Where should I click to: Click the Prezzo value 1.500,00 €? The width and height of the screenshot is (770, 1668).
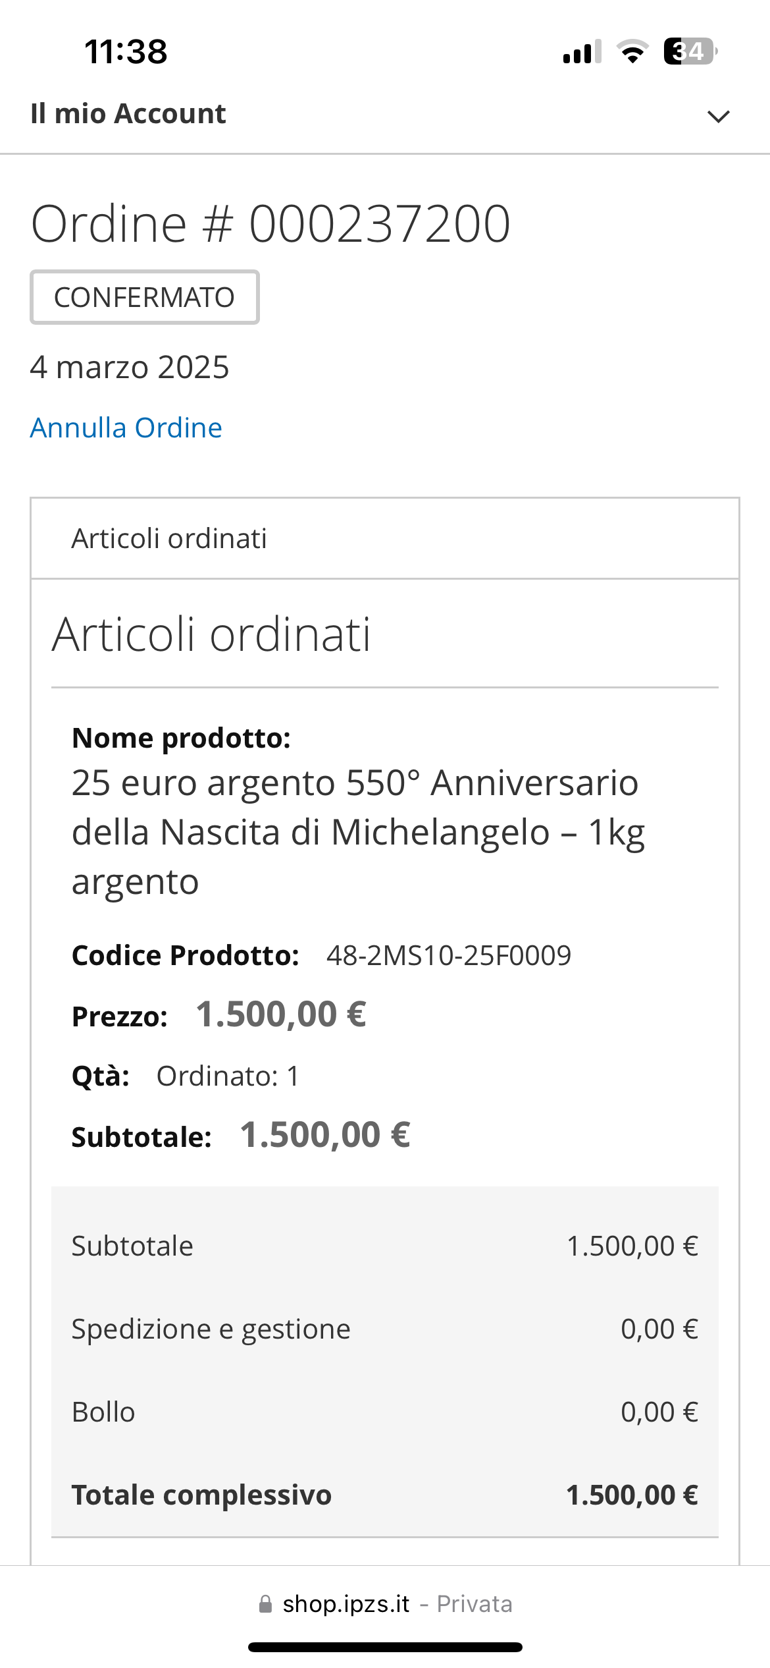(x=281, y=1014)
